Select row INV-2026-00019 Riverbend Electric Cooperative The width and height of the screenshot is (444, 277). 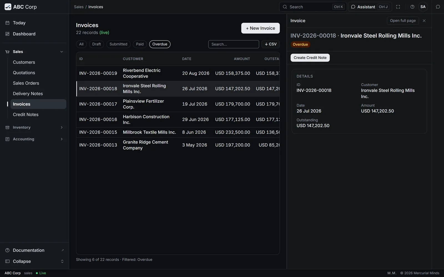tap(178, 73)
